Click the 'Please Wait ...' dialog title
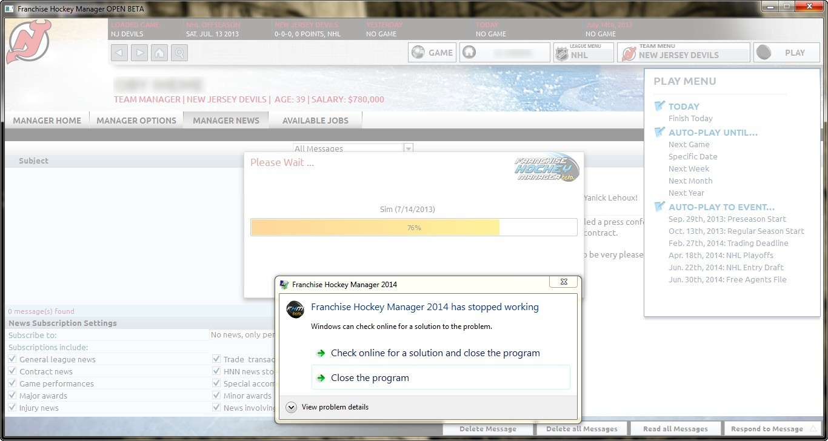The width and height of the screenshot is (828, 441). [x=282, y=162]
